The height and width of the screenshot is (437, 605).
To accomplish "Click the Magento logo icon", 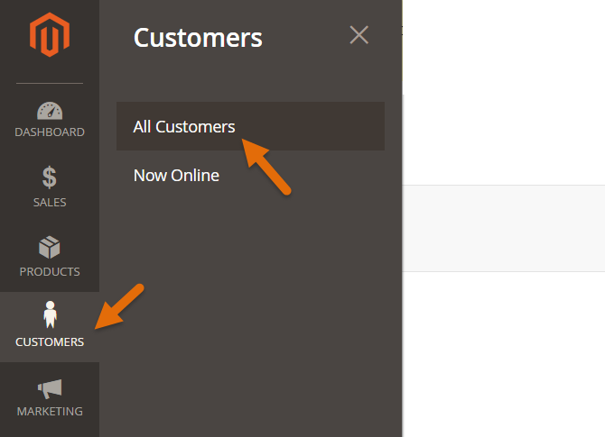I will pos(50,37).
